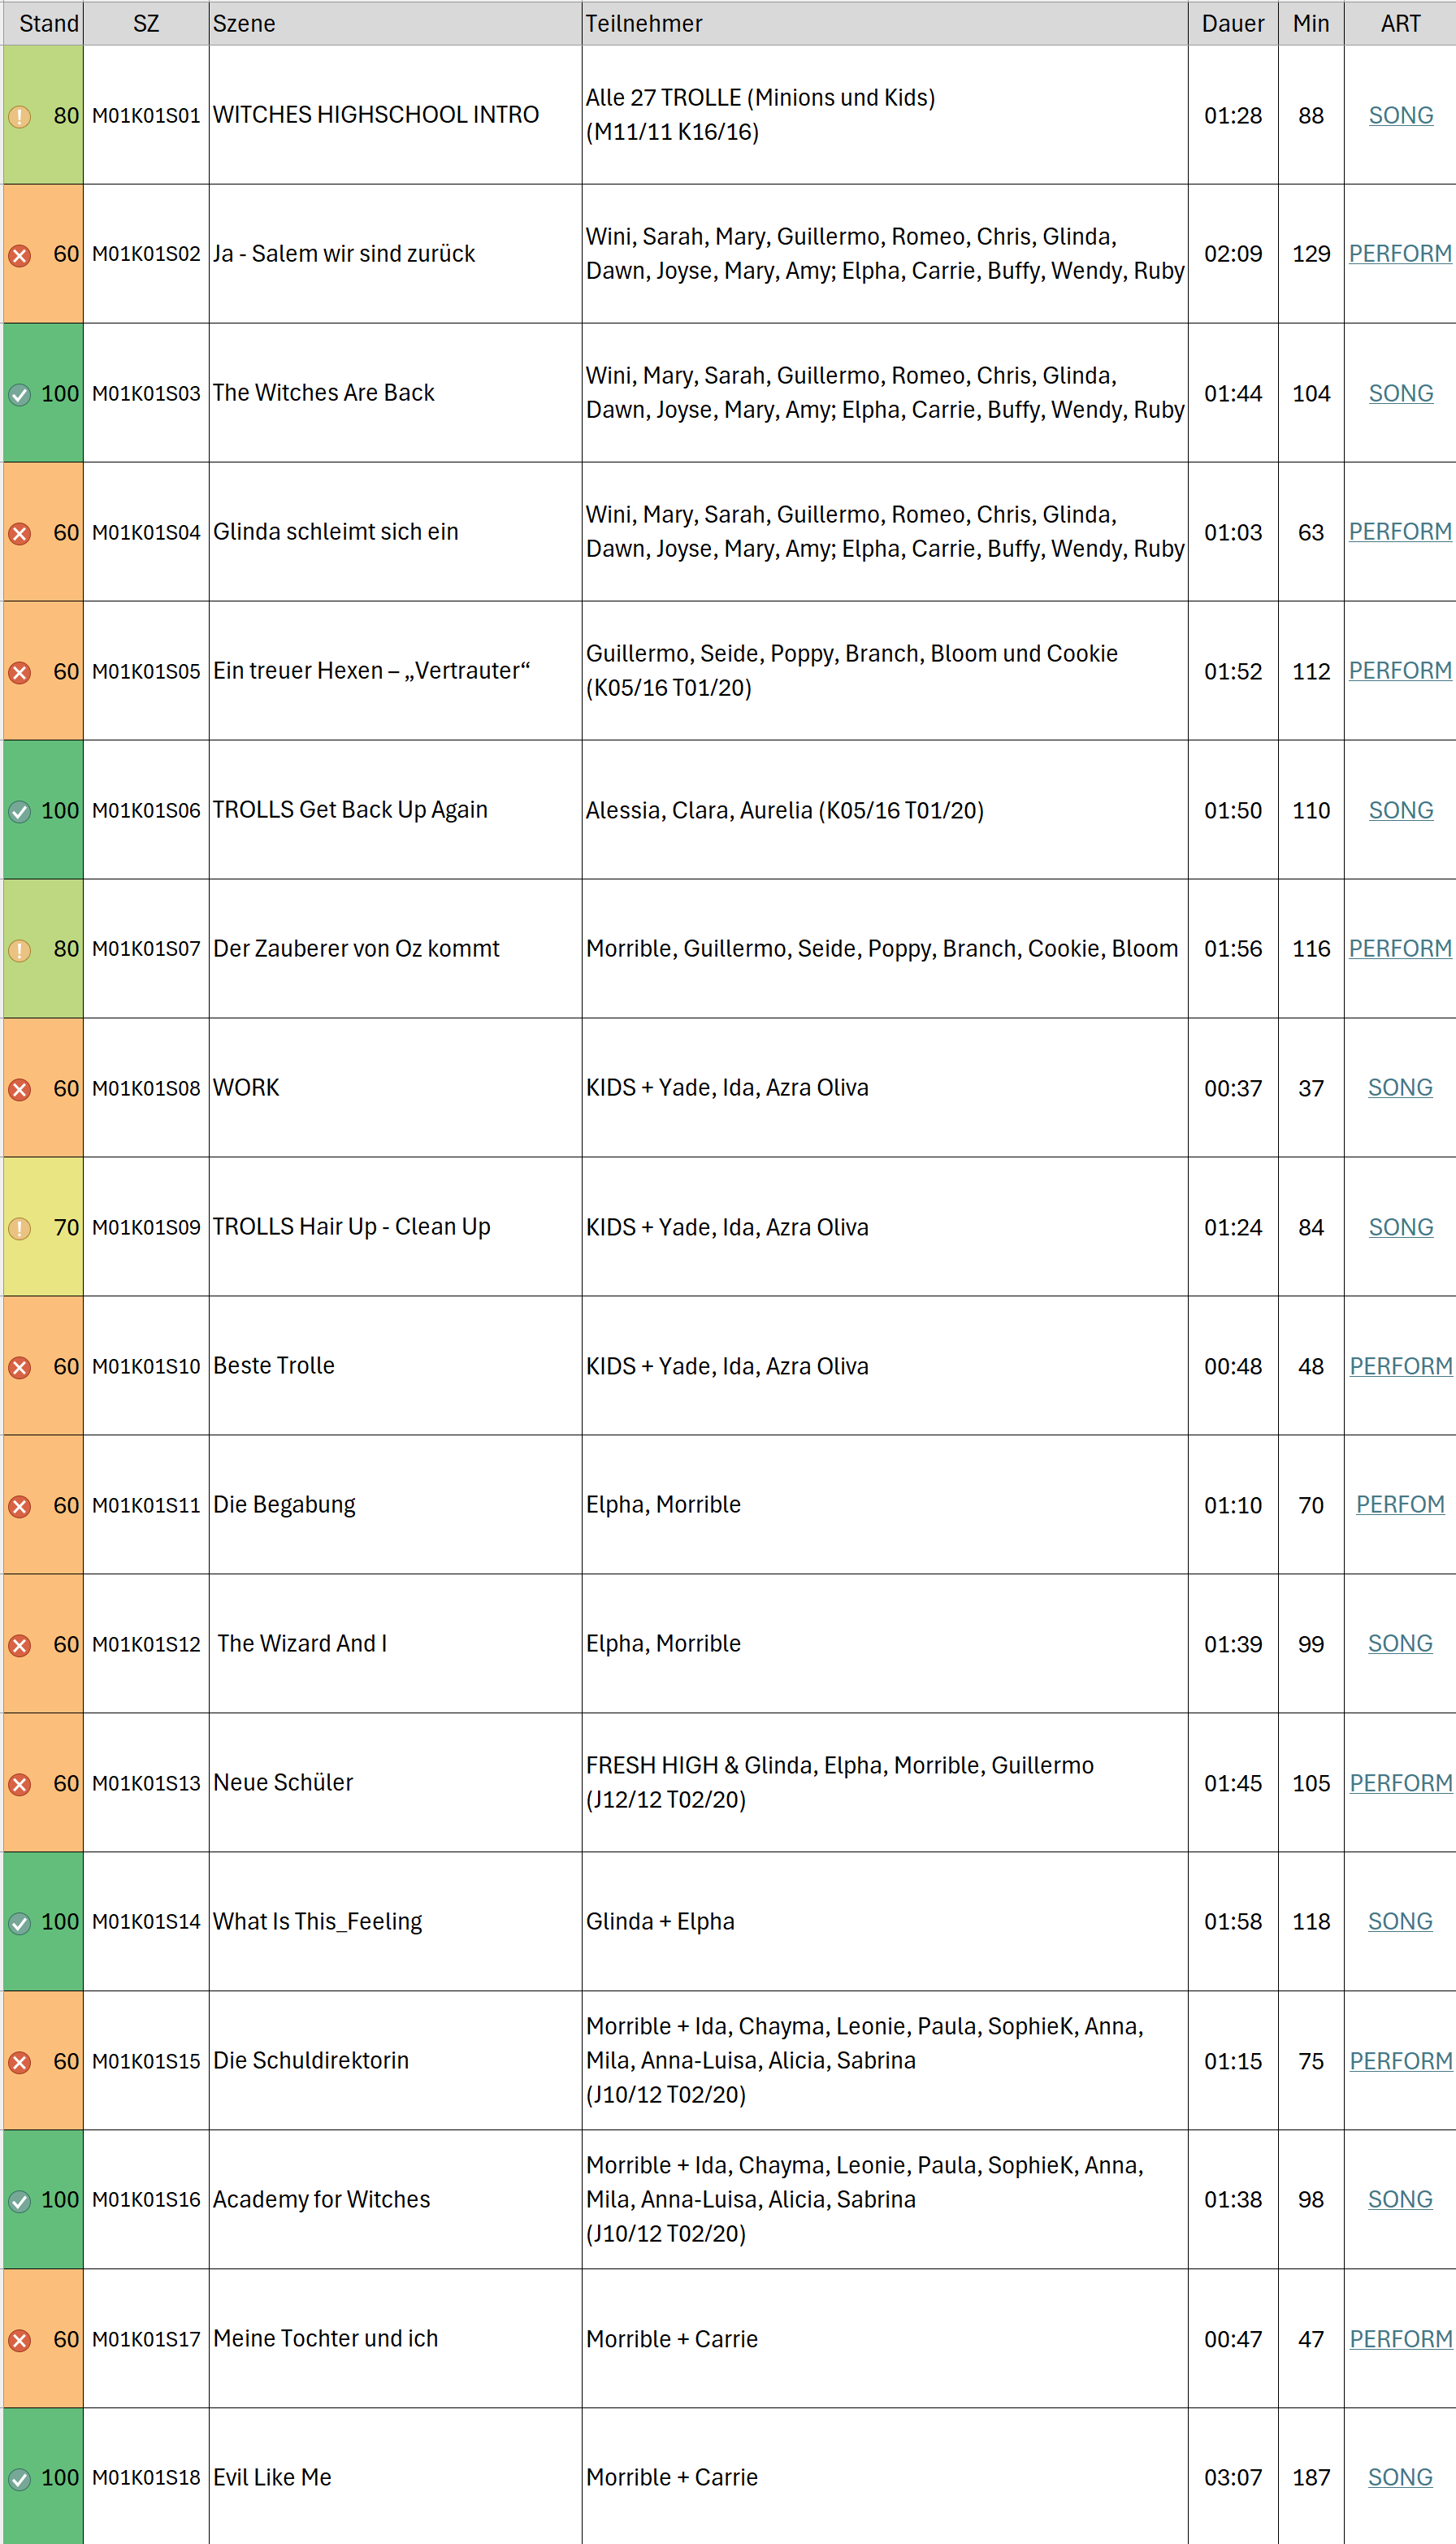Click the scene ID cell M01K01S15
Viewport: 1456px width, 2544px height.
coord(146,2061)
